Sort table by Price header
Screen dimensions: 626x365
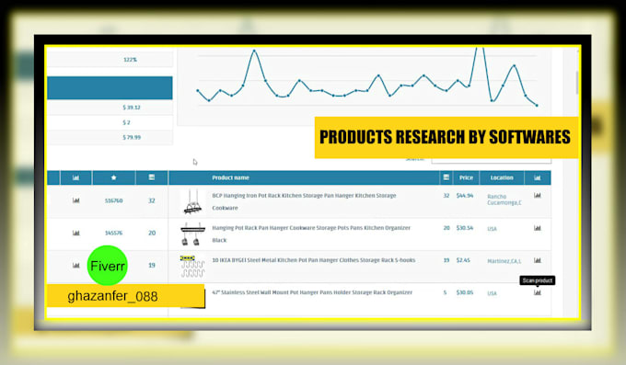466,177
